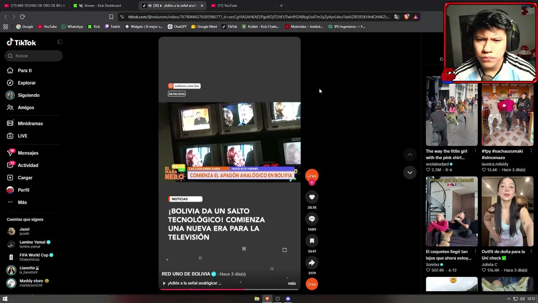Save the video with the bookmark icon
This screenshot has height=303, width=538.
pyautogui.click(x=312, y=241)
